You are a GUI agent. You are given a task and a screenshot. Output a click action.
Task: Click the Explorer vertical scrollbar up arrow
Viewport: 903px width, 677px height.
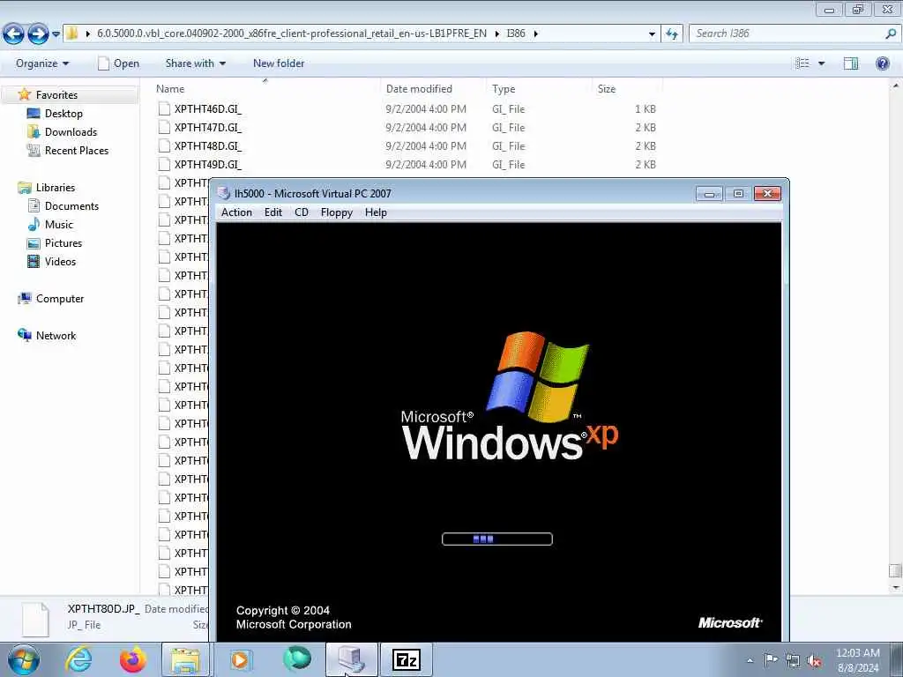895,86
